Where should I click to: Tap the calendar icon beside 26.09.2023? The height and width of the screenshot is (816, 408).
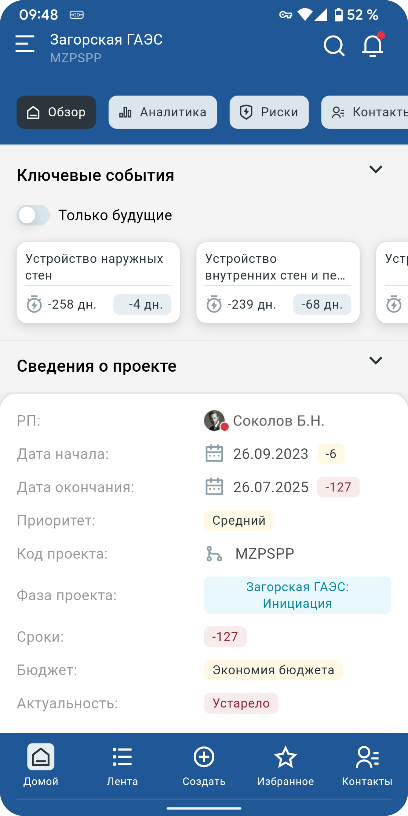[214, 454]
